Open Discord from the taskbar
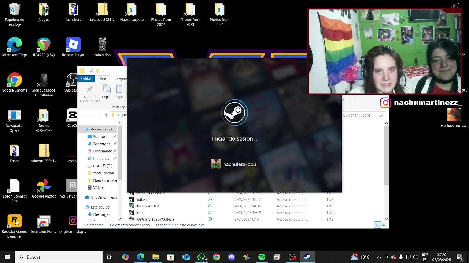The image size is (469, 263). coord(232,257)
